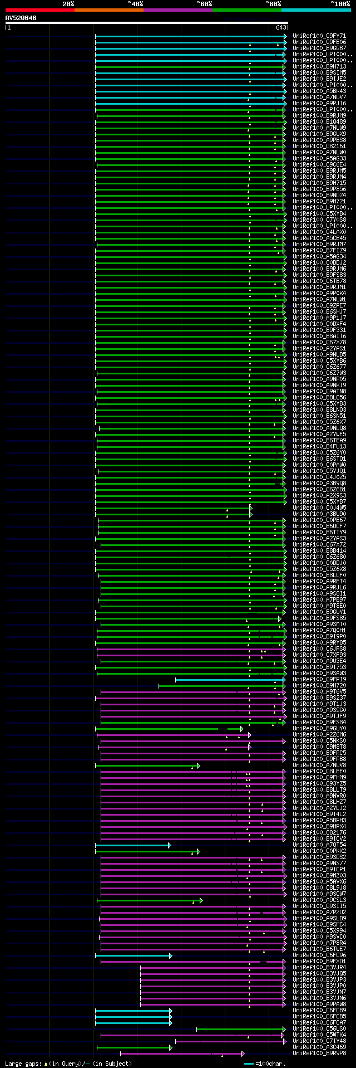Open hit UniRef100_A9PAW8

(319, 1004)
